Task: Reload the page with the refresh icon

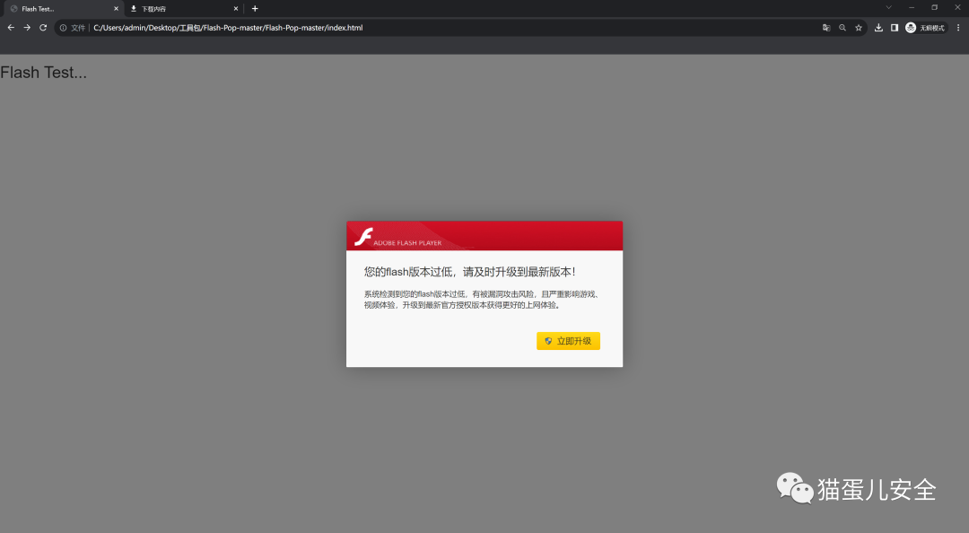Action: [x=43, y=27]
